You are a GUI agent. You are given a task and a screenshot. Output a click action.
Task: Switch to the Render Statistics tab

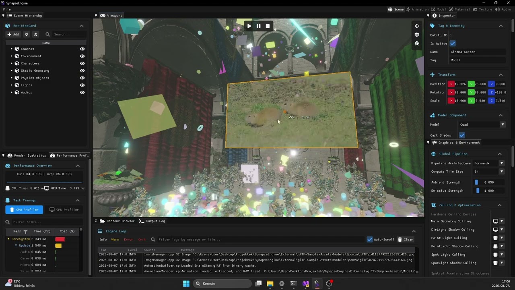[x=27, y=155]
